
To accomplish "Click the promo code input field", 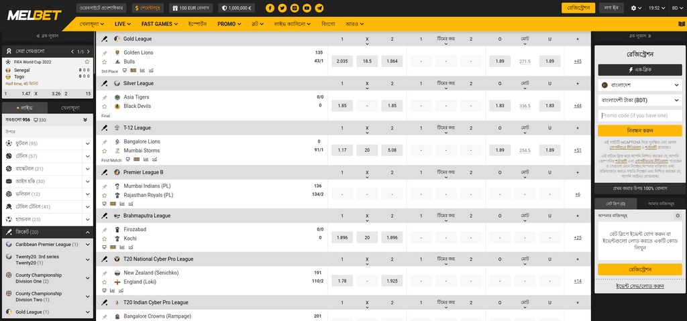I will point(640,116).
